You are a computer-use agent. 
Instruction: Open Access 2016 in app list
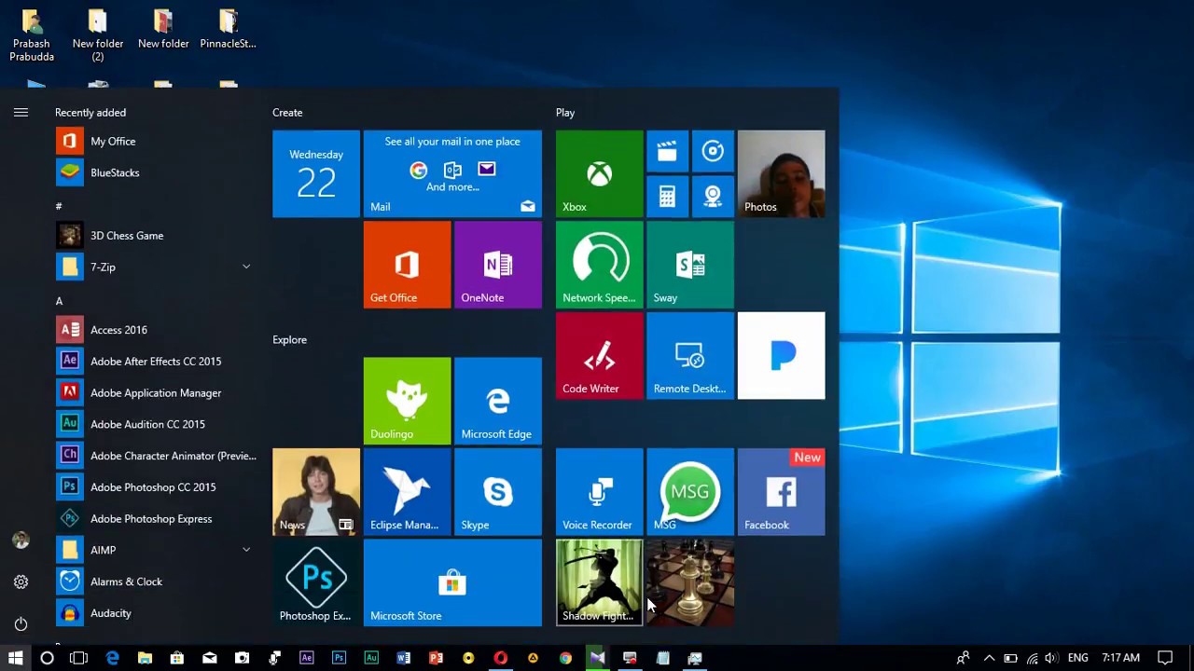(x=156, y=330)
